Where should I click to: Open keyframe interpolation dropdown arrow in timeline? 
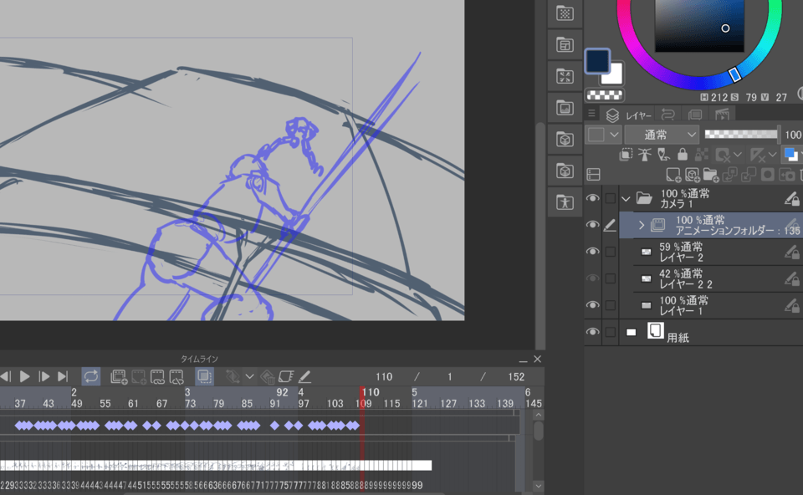[x=249, y=377]
